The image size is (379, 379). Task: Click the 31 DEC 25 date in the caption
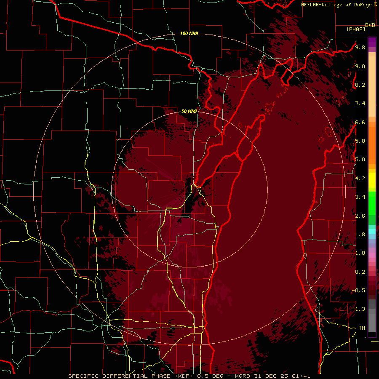271,376
